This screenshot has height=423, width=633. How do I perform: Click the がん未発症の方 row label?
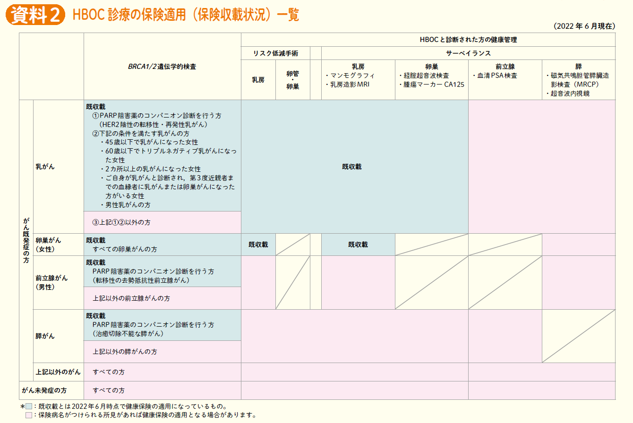[x=45, y=390]
